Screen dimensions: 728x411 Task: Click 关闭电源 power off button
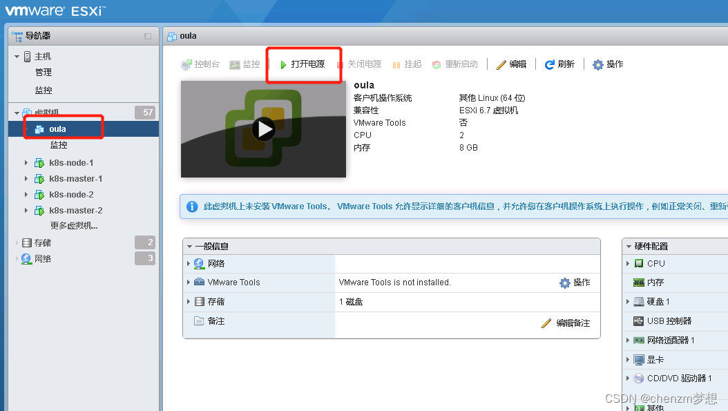[359, 64]
